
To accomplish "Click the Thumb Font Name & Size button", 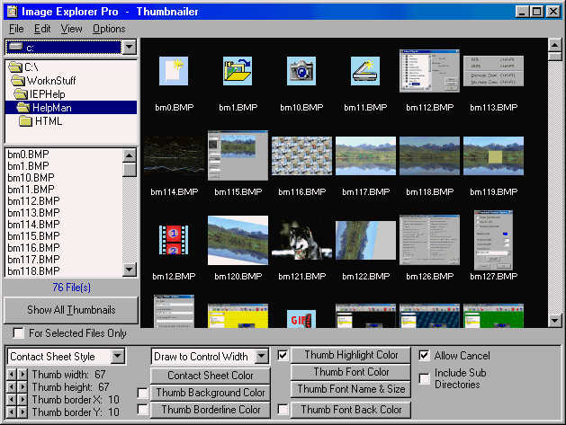I will (351, 389).
